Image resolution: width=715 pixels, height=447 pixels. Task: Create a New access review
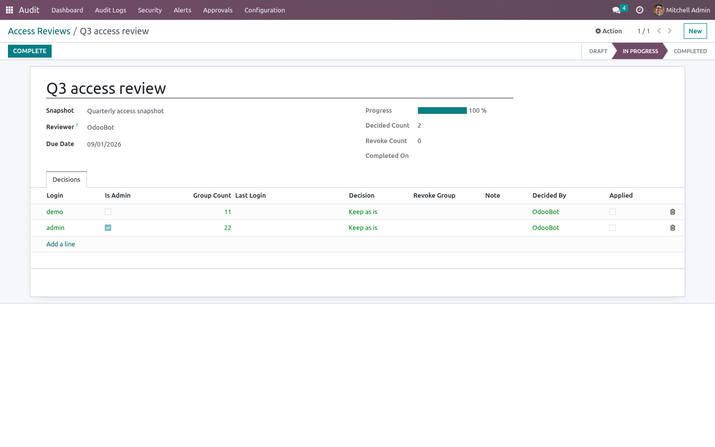695,31
